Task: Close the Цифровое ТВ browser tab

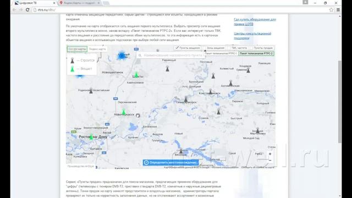Action: coord(54,3)
